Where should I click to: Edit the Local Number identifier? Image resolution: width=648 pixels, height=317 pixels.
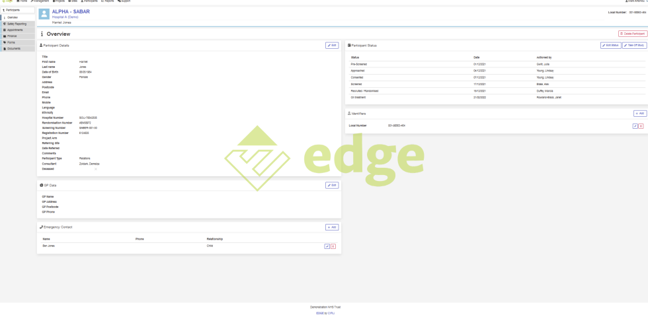pyautogui.click(x=635, y=126)
